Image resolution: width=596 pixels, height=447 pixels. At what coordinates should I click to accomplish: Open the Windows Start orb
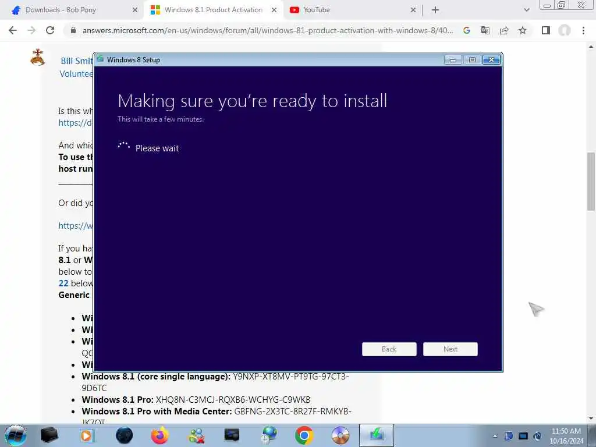coord(16,435)
